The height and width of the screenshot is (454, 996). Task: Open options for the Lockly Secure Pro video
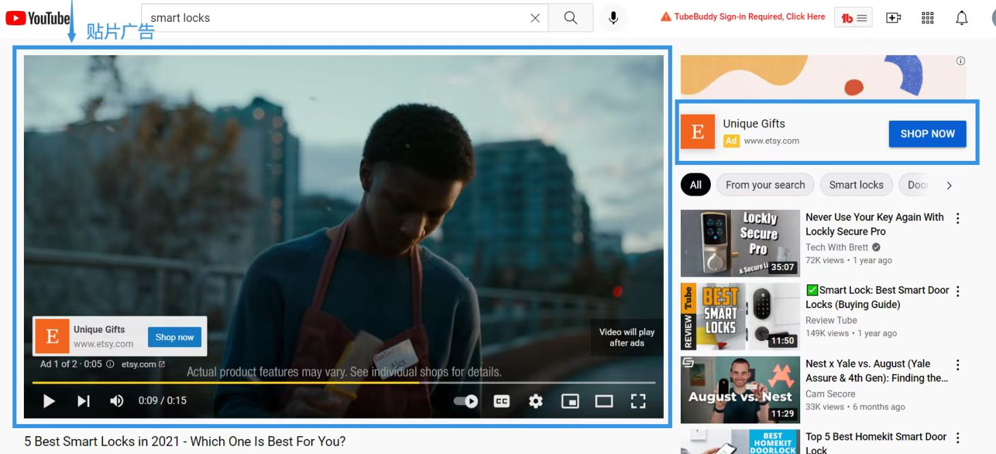point(958,218)
